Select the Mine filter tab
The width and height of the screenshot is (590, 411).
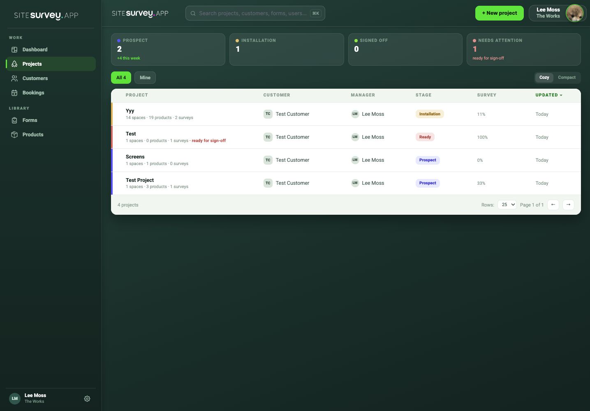[145, 78]
